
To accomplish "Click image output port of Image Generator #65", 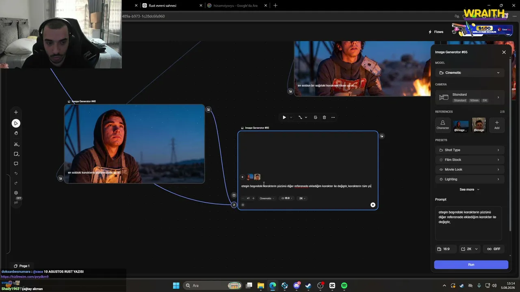I will [381, 136].
